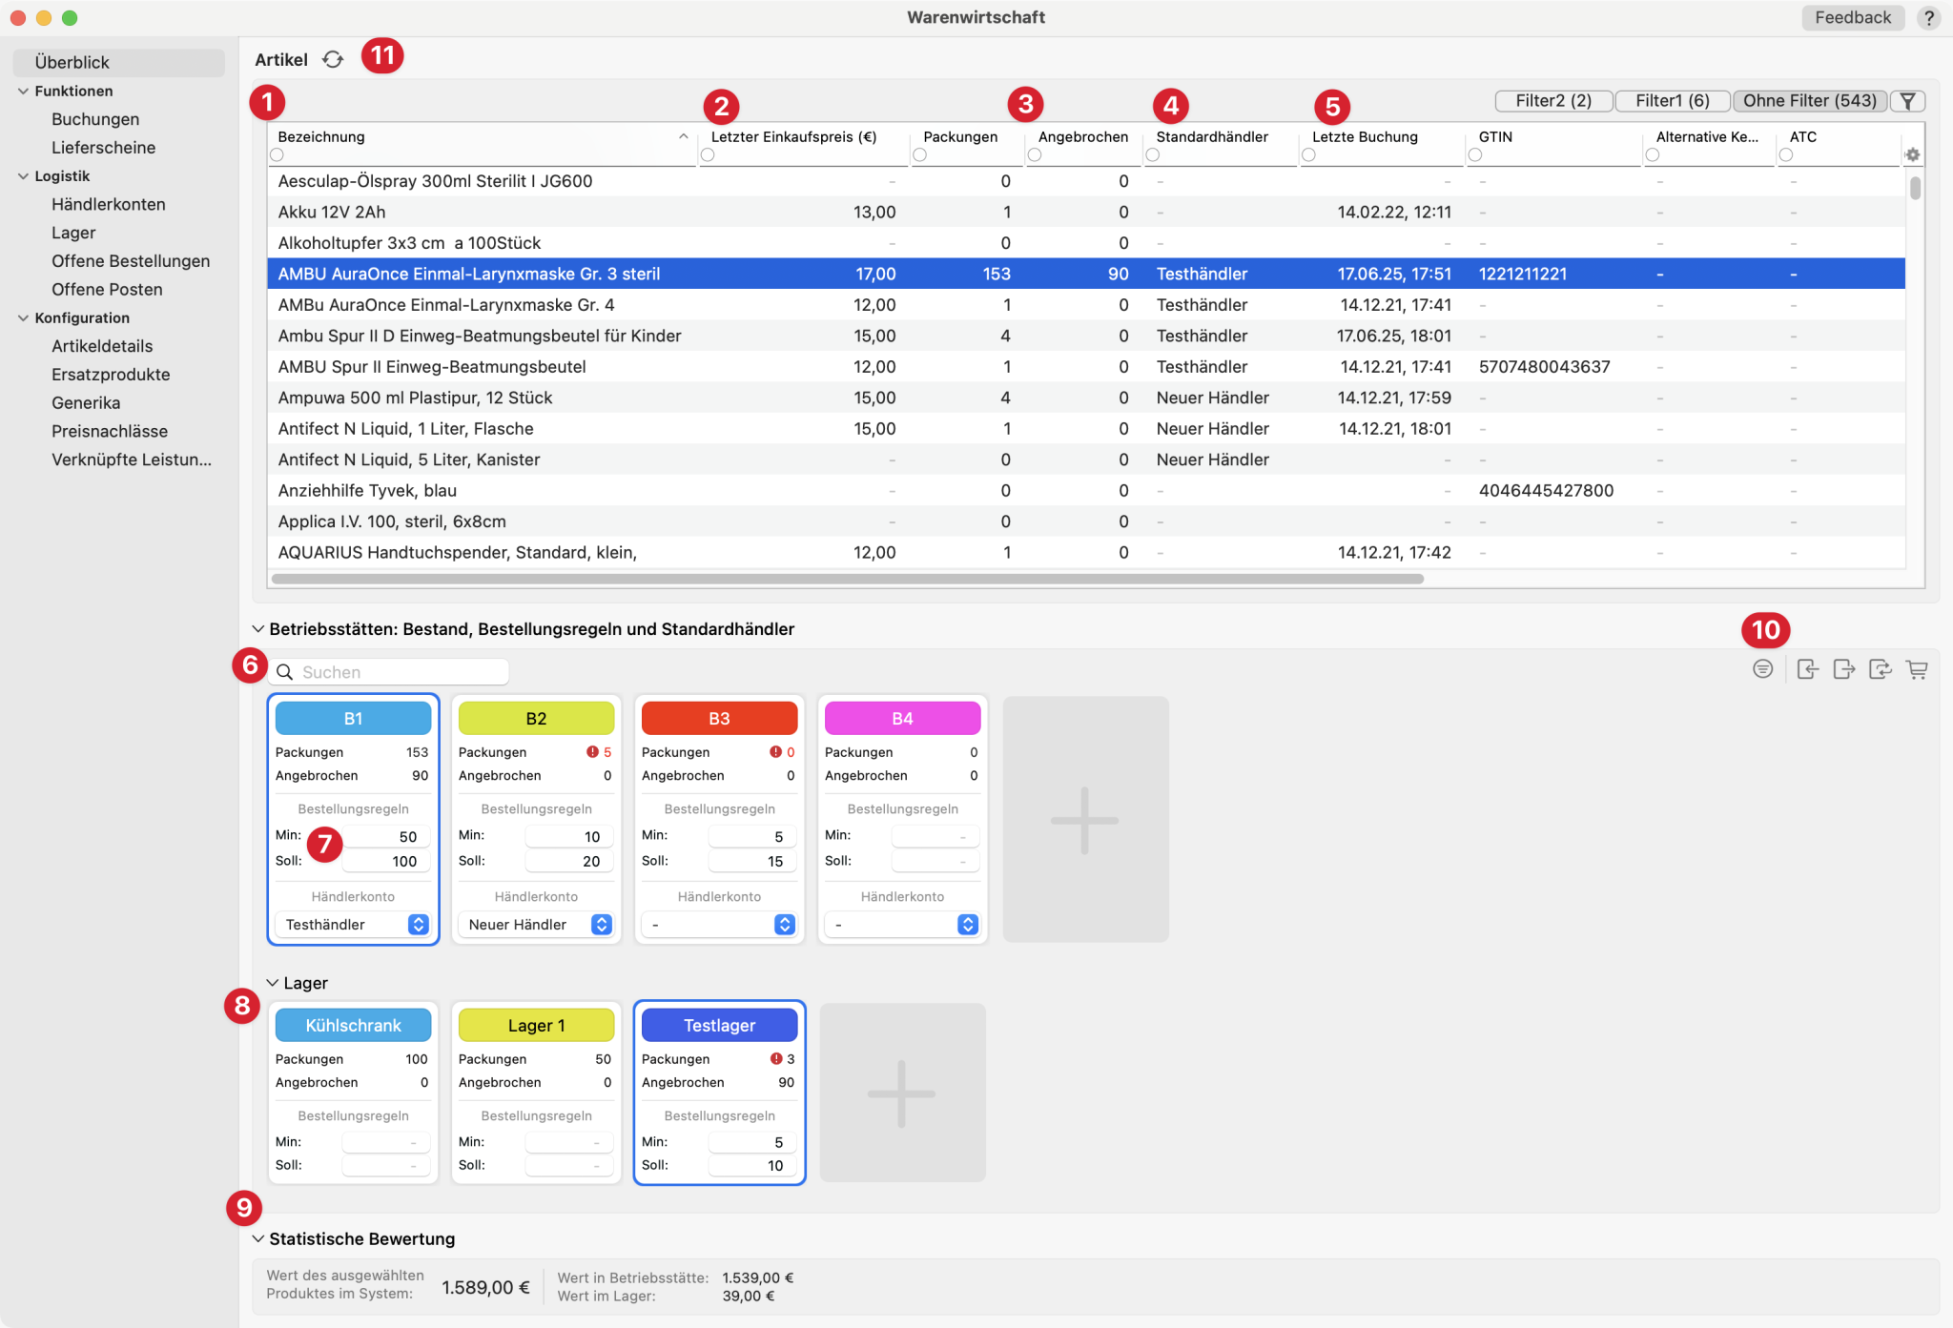Open the B4 Händlerkonto dropdown
Image resolution: width=1953 pixels, height=1328 pixels.
click(x=902, y=925)
